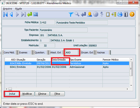
Task: Select ASO row 6041 Emitido
Action: [67, 67]
